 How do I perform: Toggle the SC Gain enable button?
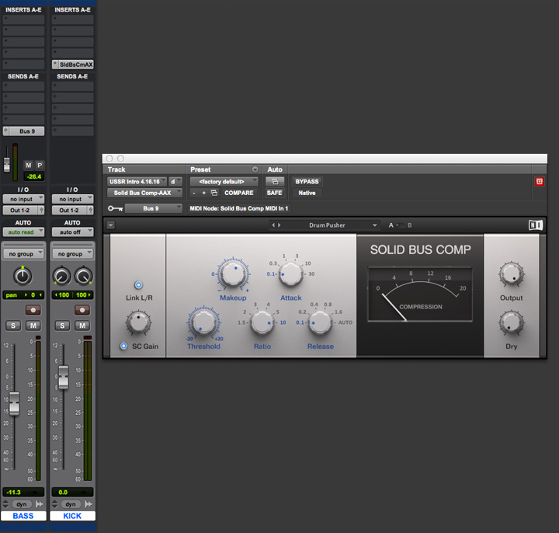[123, 346]
